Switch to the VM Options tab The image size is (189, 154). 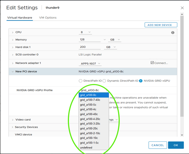click(48, 18)
